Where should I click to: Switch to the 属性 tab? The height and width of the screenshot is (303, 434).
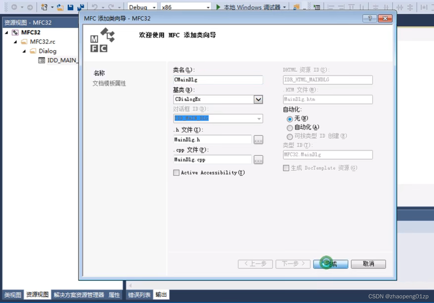(x=114, y=295)
